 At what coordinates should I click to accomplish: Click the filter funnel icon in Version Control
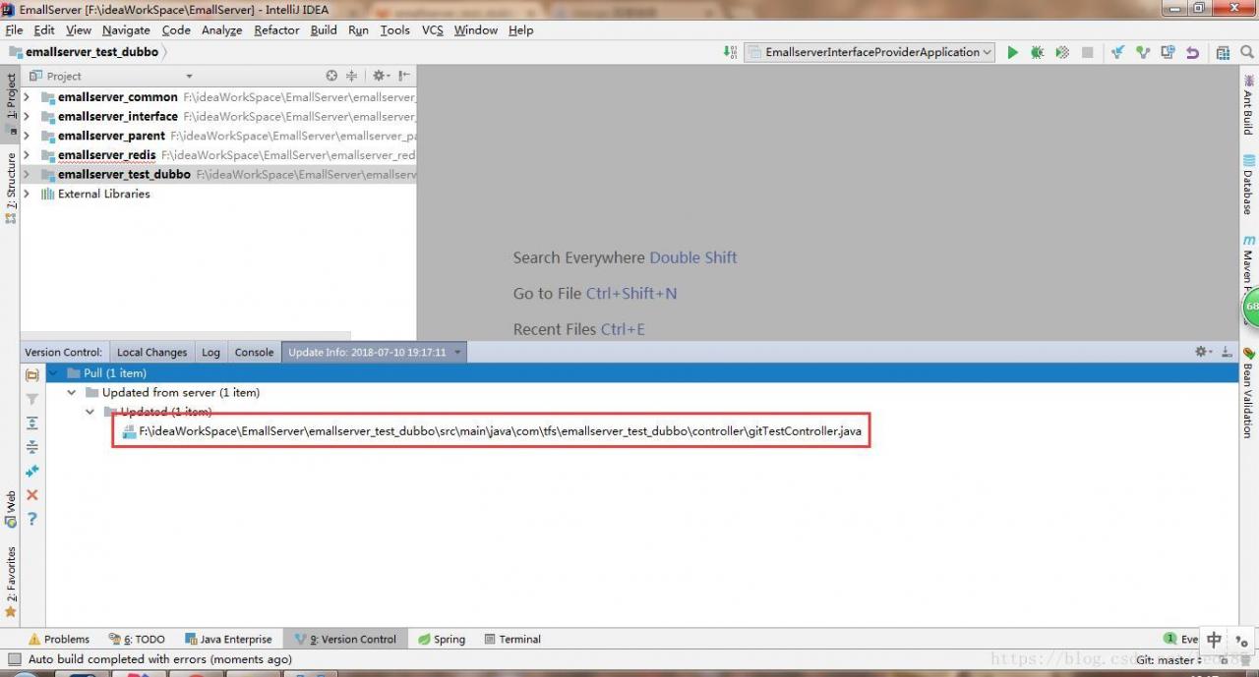[31, 399]
